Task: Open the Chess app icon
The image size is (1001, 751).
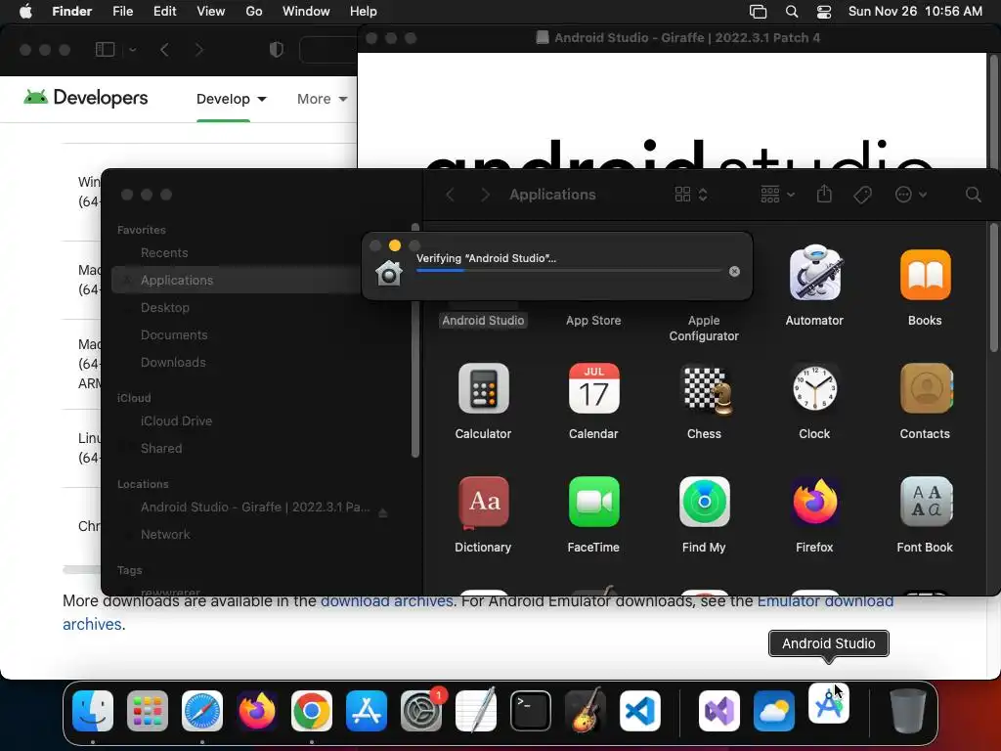Action: pyautogui.click(x=705, y=389)
